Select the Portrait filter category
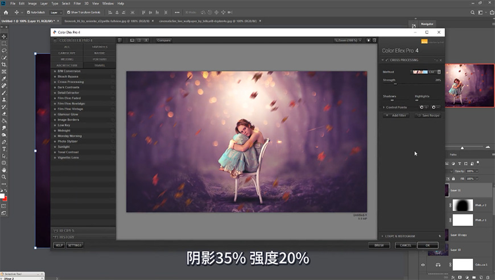 pos(100,59)
